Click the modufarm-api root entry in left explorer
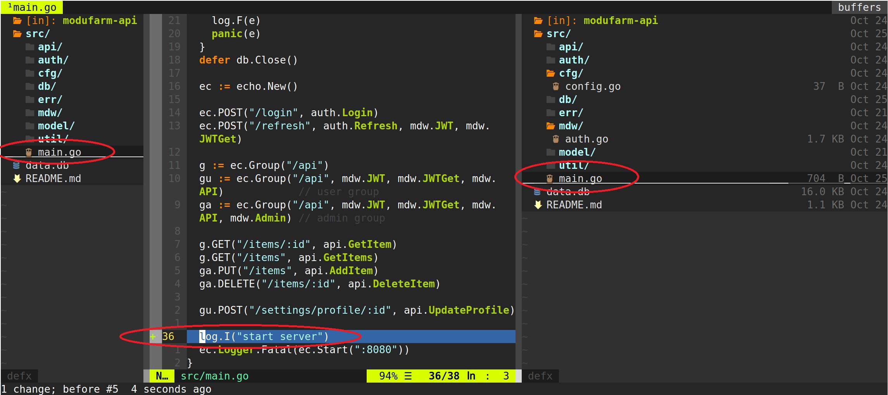 pyautogui.click(x=99, y=20)
